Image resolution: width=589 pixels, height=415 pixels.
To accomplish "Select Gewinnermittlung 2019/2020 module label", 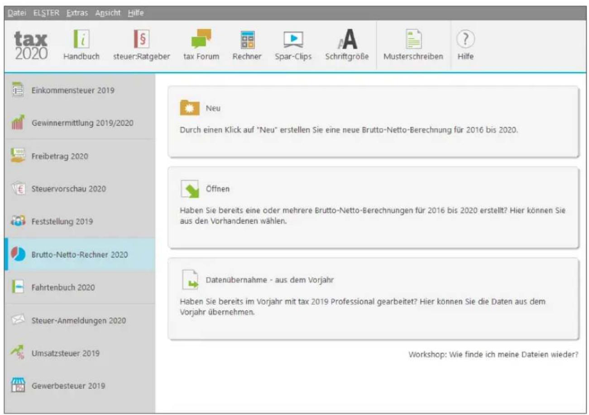I will click(x=82, y=123).
